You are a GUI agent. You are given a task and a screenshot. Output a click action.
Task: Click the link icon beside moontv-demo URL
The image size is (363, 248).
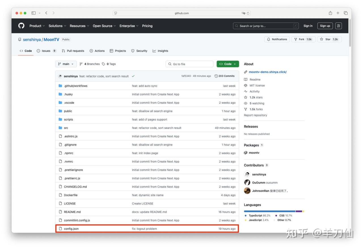246,72
